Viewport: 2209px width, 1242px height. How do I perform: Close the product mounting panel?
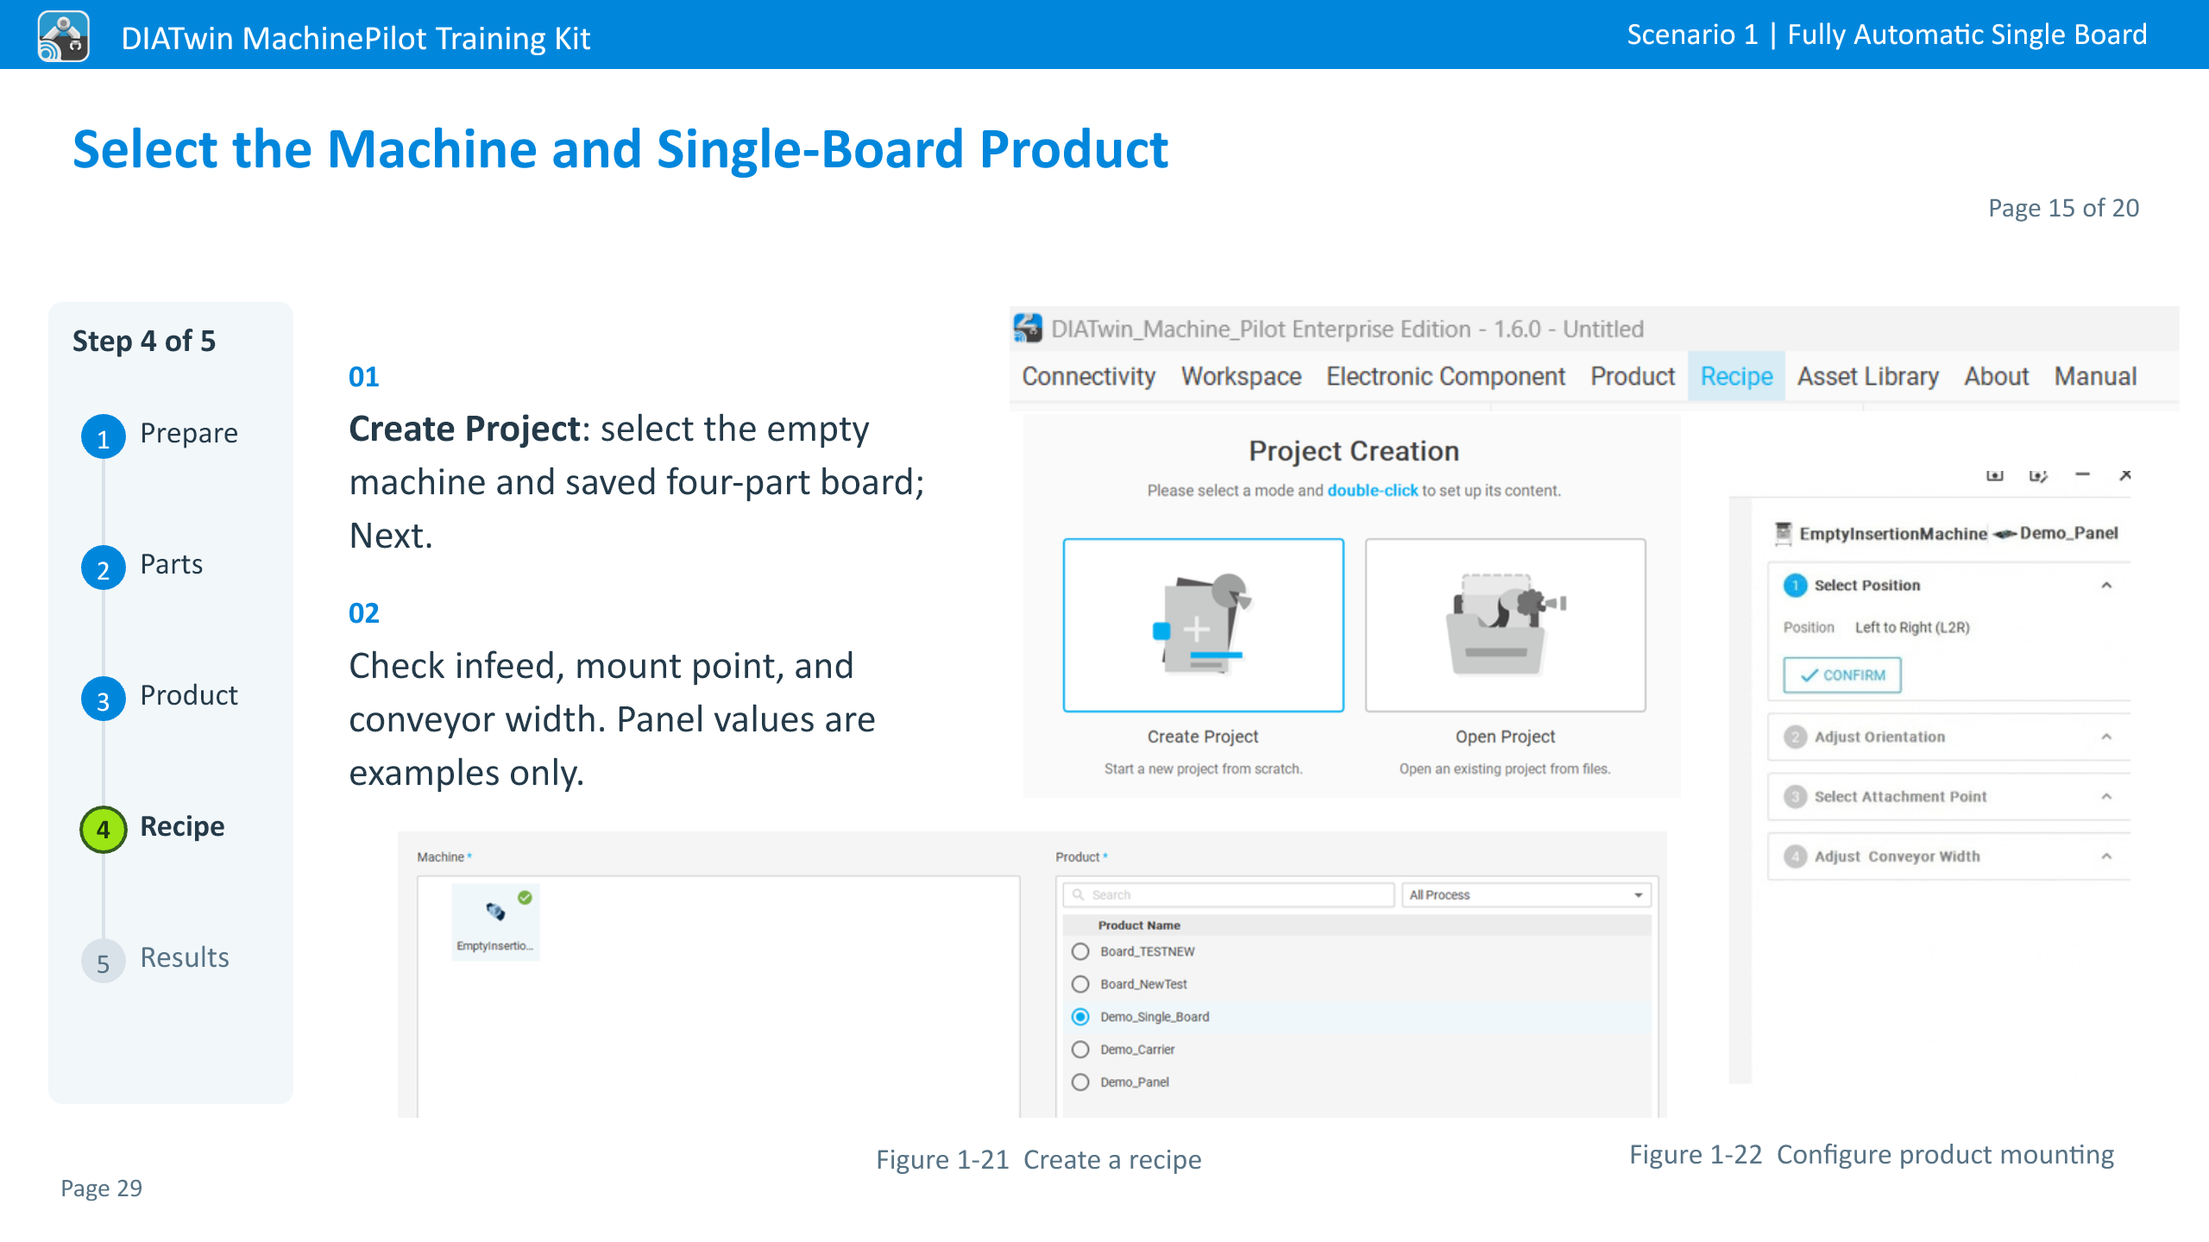tap(2125, 475)
